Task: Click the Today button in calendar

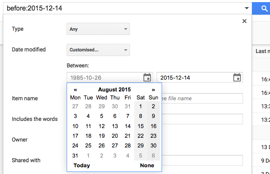Action: [x=81, y=166]
